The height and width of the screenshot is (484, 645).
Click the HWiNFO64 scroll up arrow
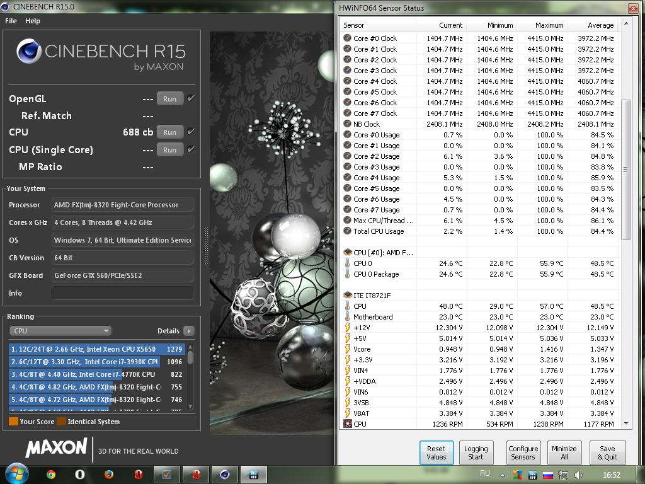point(625,23)
